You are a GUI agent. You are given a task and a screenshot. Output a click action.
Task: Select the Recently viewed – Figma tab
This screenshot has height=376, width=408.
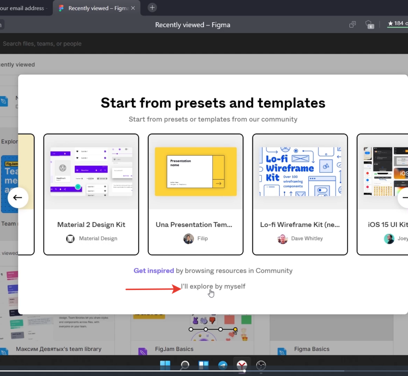(96, 8)
